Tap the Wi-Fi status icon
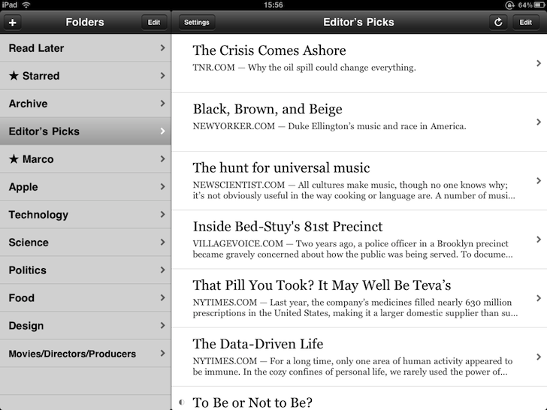This screenshot has height=410, width=547. click(26, 5)
